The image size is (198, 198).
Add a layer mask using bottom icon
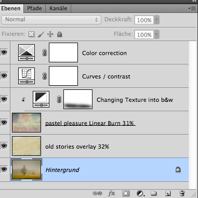pyautogui.click(x=126, y=193)
